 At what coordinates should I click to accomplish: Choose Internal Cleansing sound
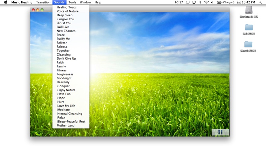69,114
